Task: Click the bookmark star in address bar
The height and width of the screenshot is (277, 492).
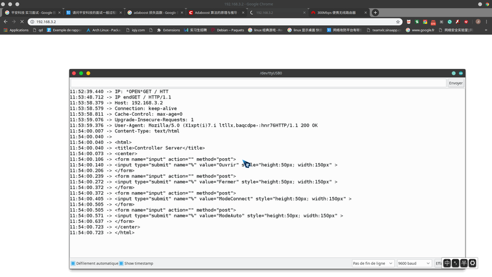Action: [x=398, y=22]
